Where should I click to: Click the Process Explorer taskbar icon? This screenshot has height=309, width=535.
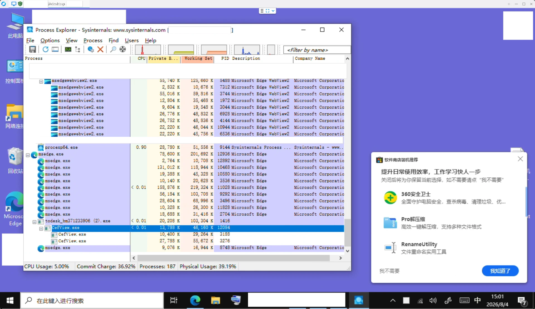pyautogui.click(x=359, y=300)
